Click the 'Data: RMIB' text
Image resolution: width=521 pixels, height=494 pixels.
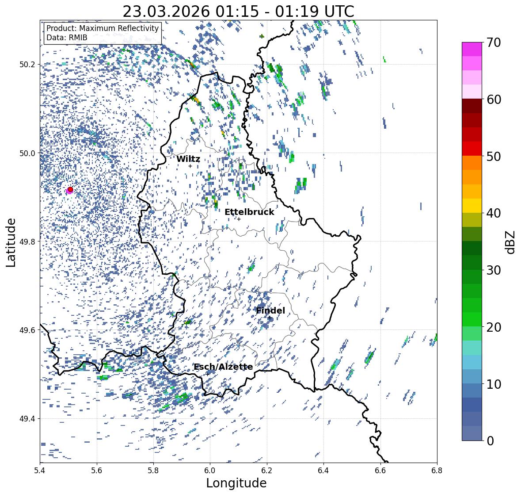67,38
